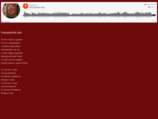Click the lyric line 'Holnapra a Cagylo.'

click(8, 80)
